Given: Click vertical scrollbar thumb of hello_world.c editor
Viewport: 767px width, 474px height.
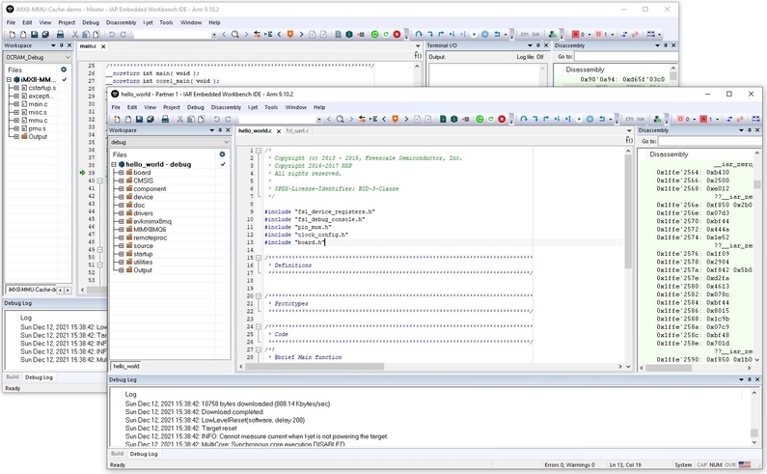Looking at the screenshot, I should [x=628, y=213].
